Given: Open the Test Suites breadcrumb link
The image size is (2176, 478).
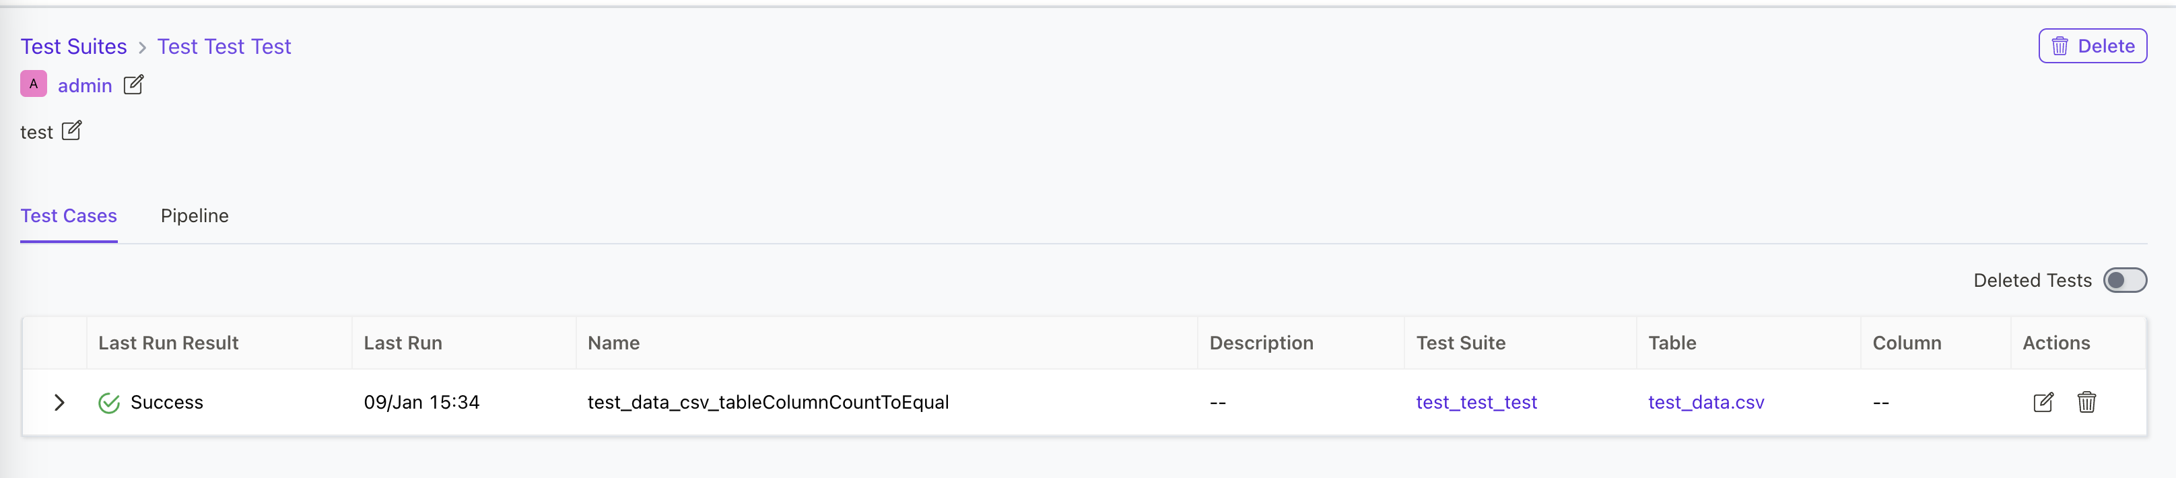Looking at the screenshot, I should pos(73,46).
